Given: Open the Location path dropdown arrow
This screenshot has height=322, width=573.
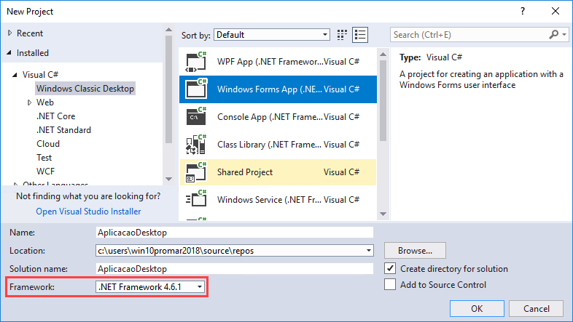Looking at the screenshot, I should pos(368,251).
